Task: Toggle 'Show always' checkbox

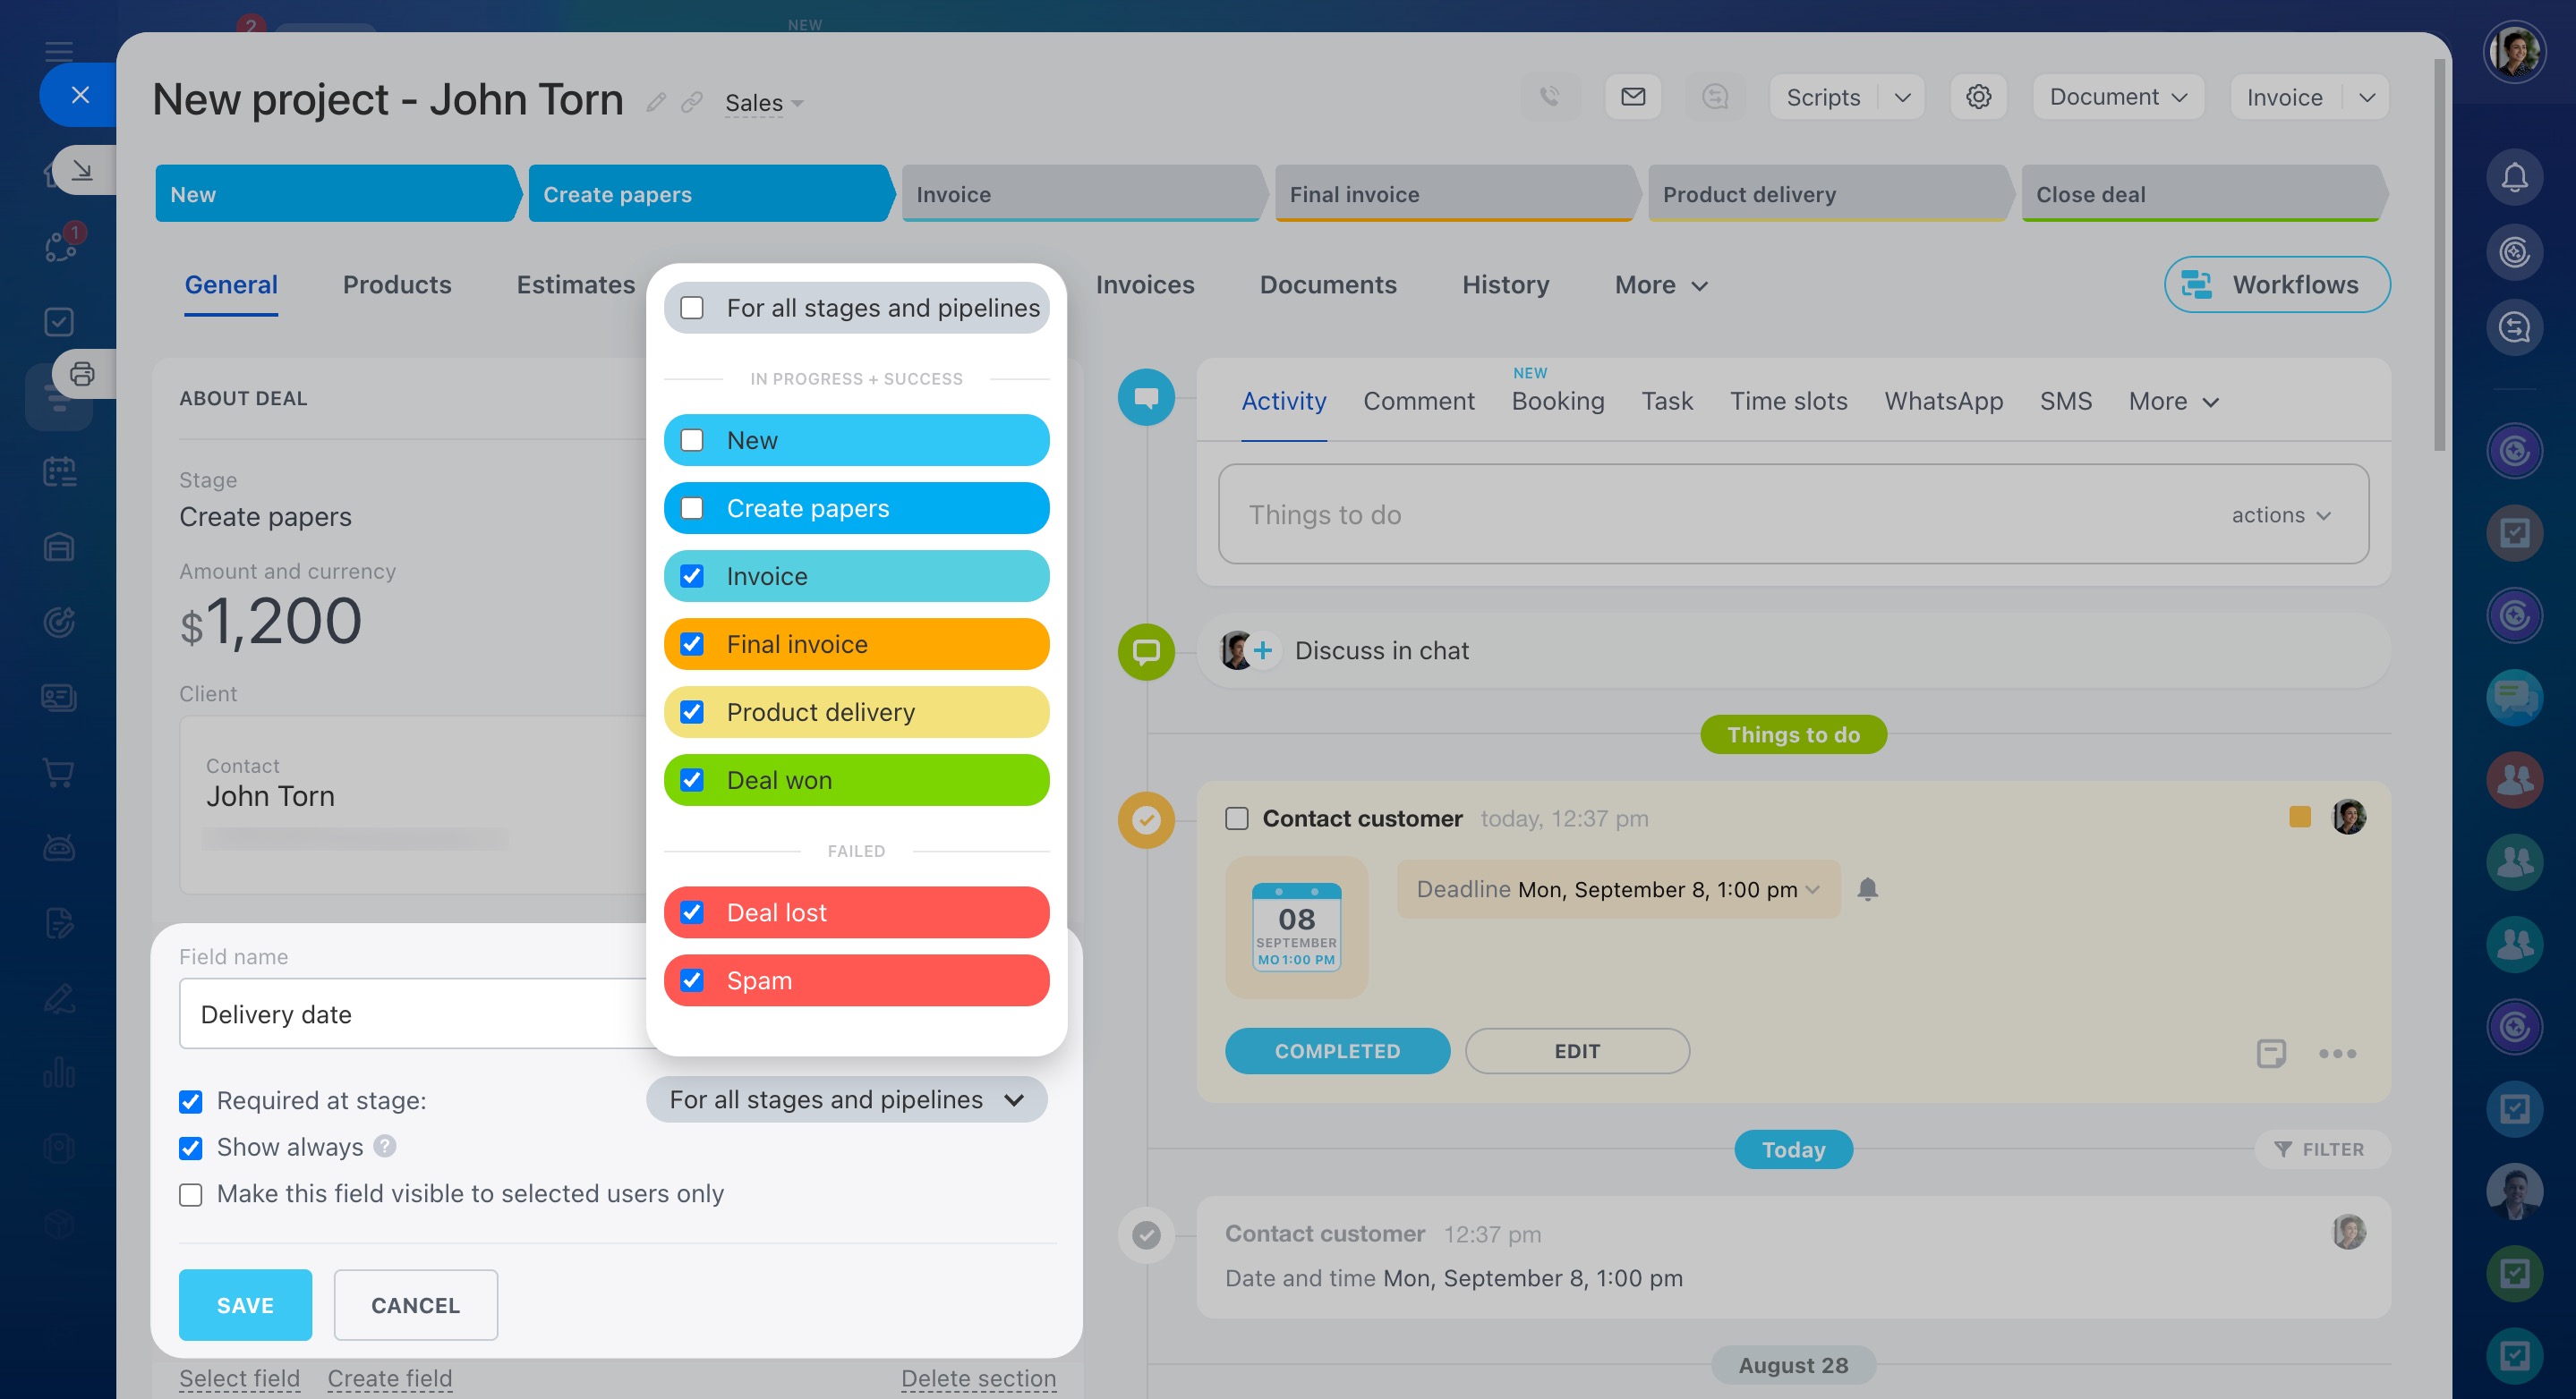Action: coord(190,1147)
